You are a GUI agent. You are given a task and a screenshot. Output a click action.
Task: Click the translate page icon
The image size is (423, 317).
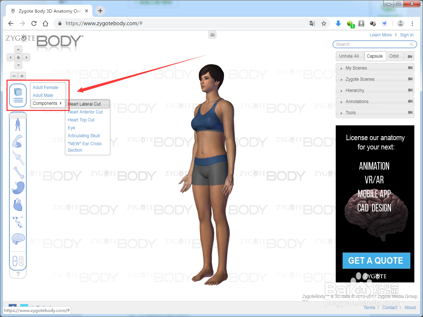pyautogui.click(x=312, y=23)
